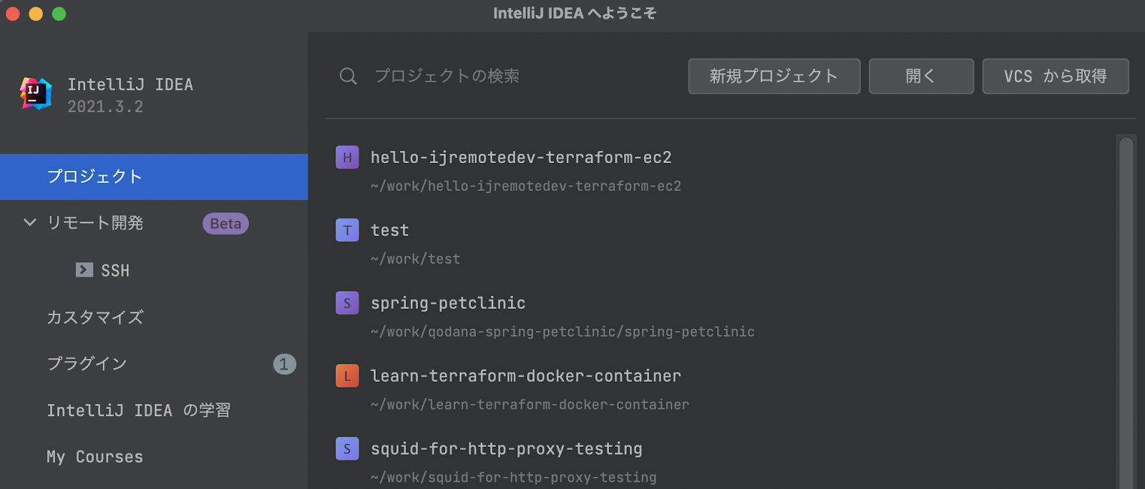
Task: Click the IntelliJ IDEA logo icon
Action: click(36, 94)
